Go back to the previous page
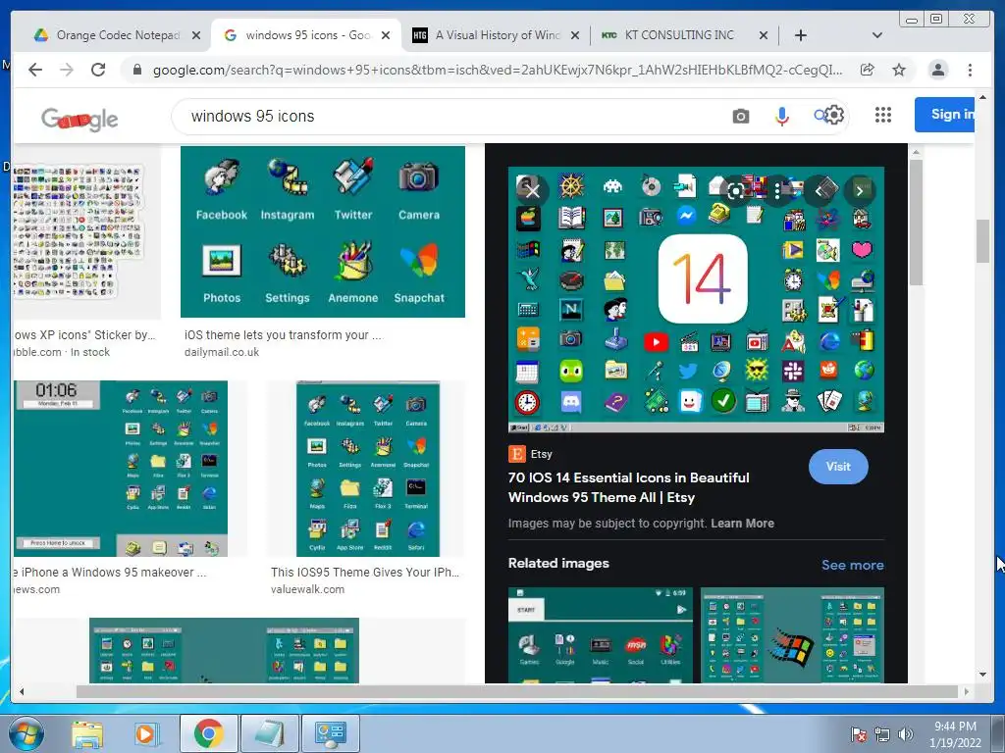The width and height of the screenshot is (1005, 753). 35,70
